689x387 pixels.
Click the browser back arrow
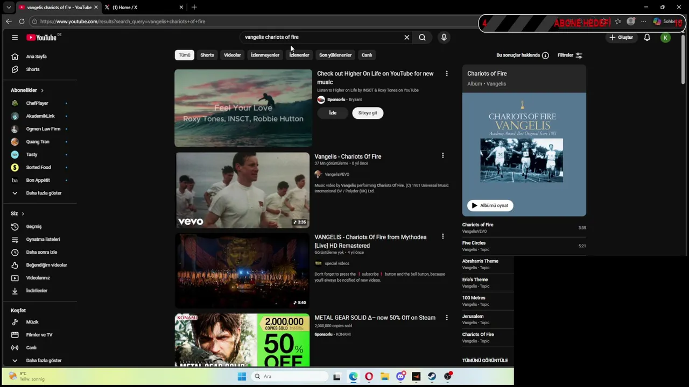[9, 21]
